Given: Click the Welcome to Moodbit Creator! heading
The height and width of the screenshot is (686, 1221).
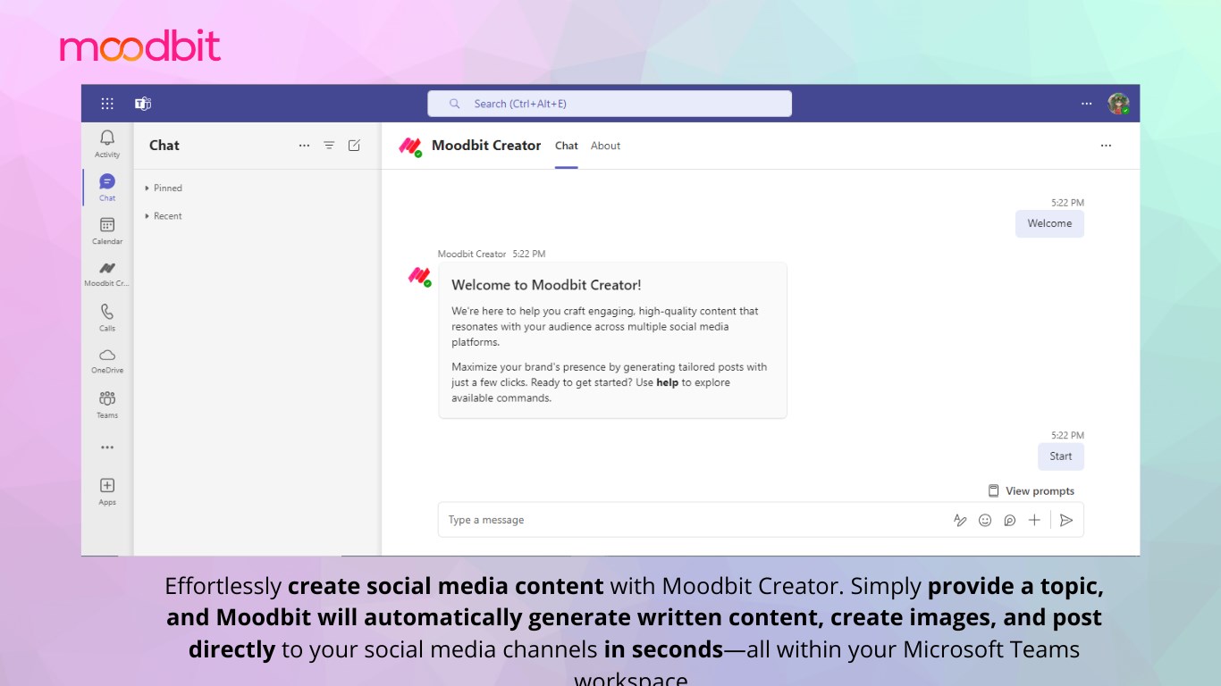Looking at the screenshot, I should click(x=546, y=286).
